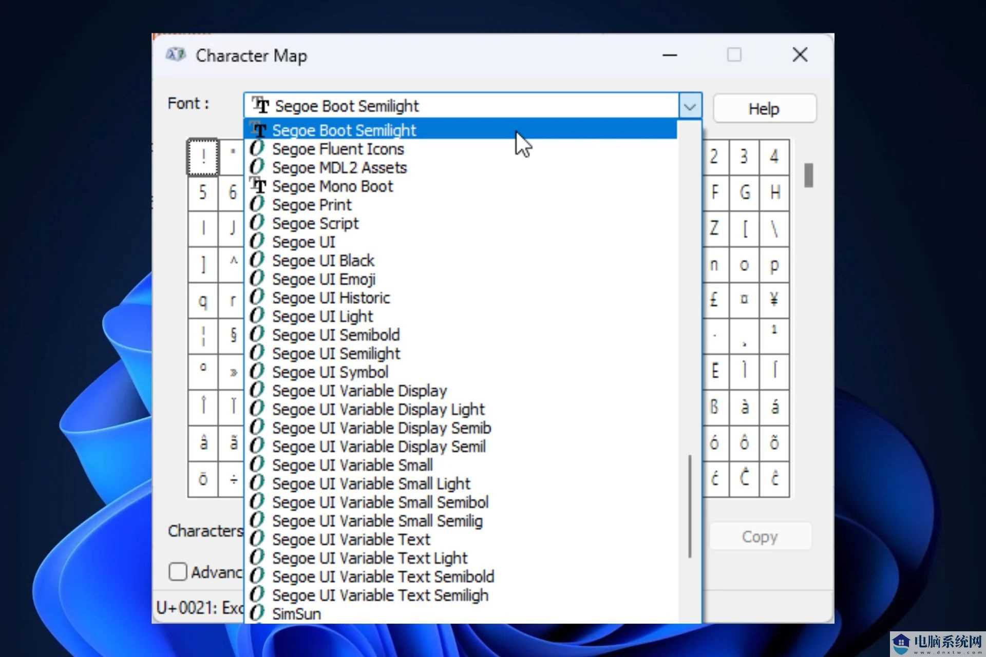The height and width of the screenshot is (657, 986).
Task: Select the letter H character cell
Action: pyautogui.click(x=774, y=192)
